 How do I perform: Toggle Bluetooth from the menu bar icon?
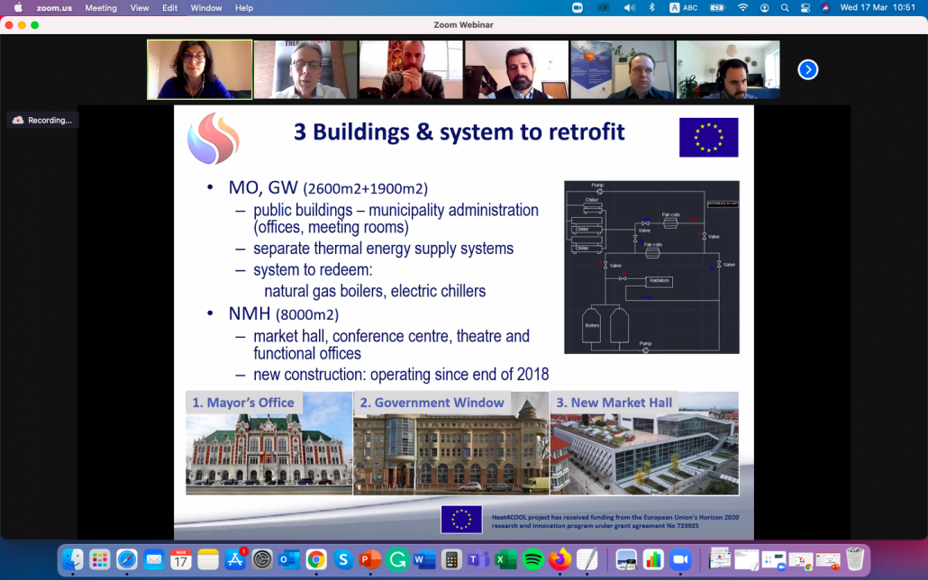[651, 8]
